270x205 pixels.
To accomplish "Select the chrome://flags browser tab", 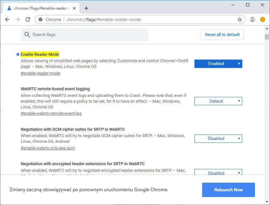I will point(41,8).
